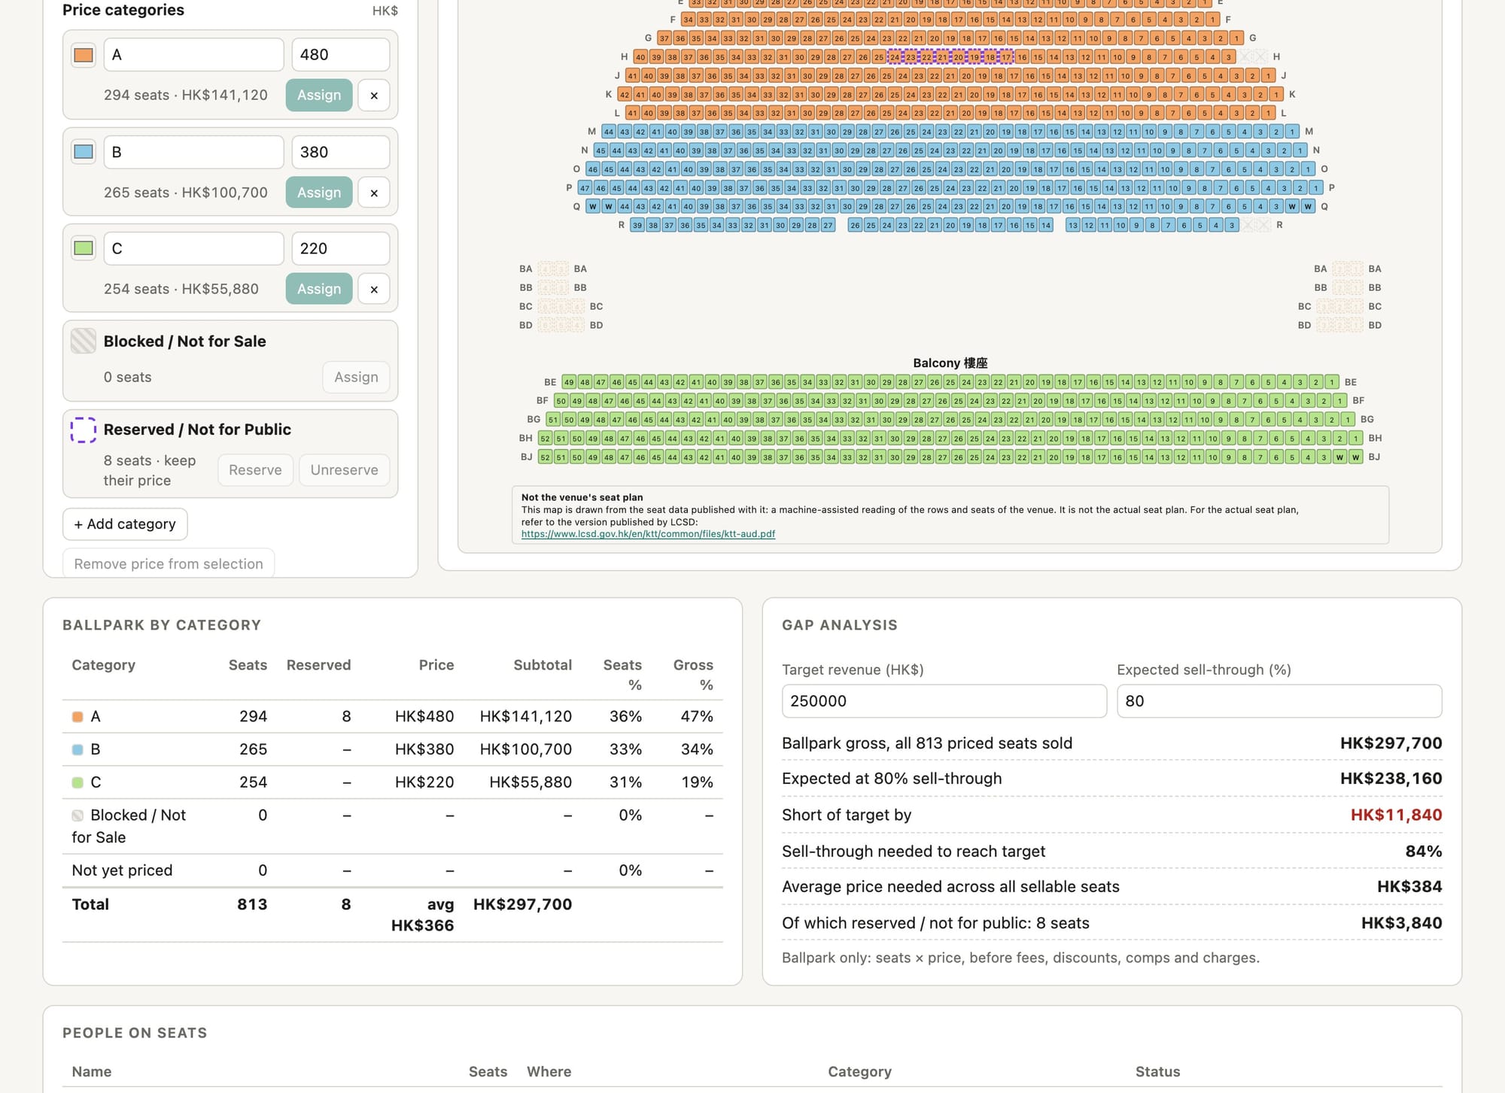The image size is (1505, 1093).
Task: Click the Sell-through needed 84% value
Action: pos(1424,852)
